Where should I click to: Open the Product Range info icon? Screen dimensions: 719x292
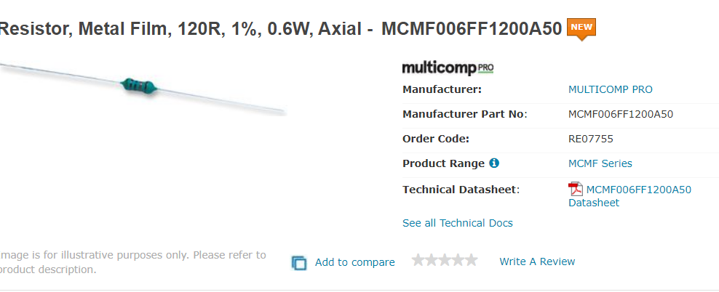pyautogui.click(x=494, y=163)
